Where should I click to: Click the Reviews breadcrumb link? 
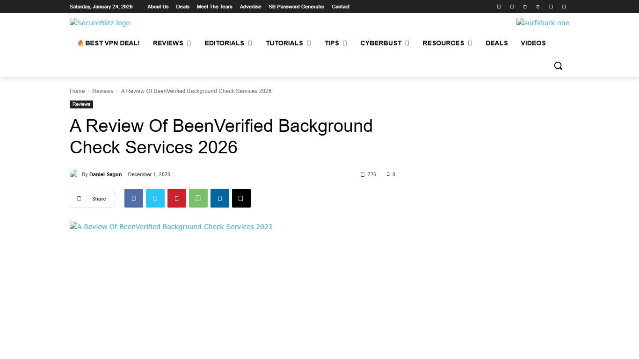click(102, 91)
